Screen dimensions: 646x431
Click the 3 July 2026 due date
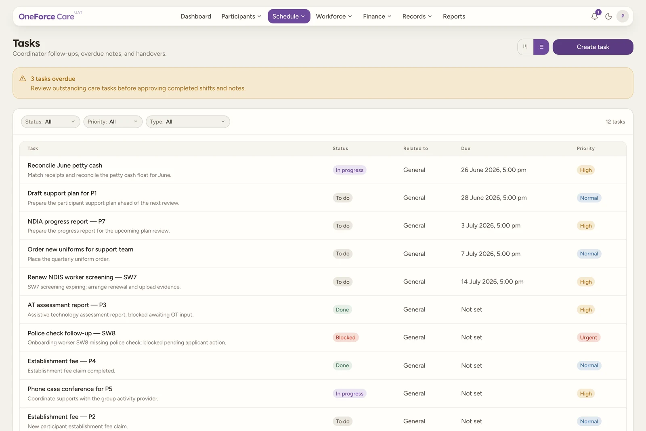pyautogui.click(x=491, y=226)
